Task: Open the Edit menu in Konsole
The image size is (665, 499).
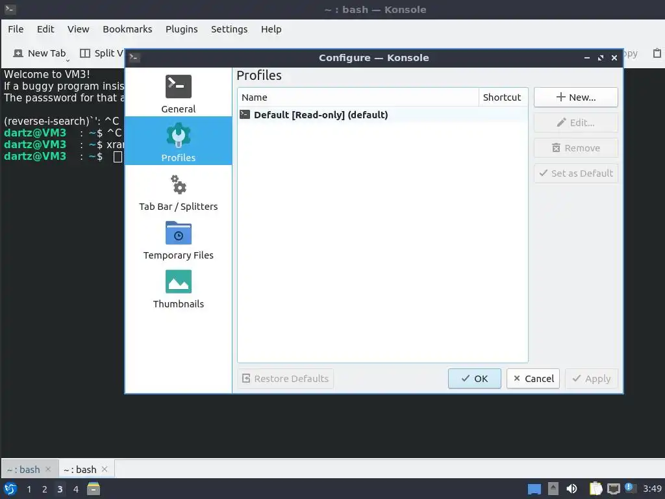Action: point(45,29)
